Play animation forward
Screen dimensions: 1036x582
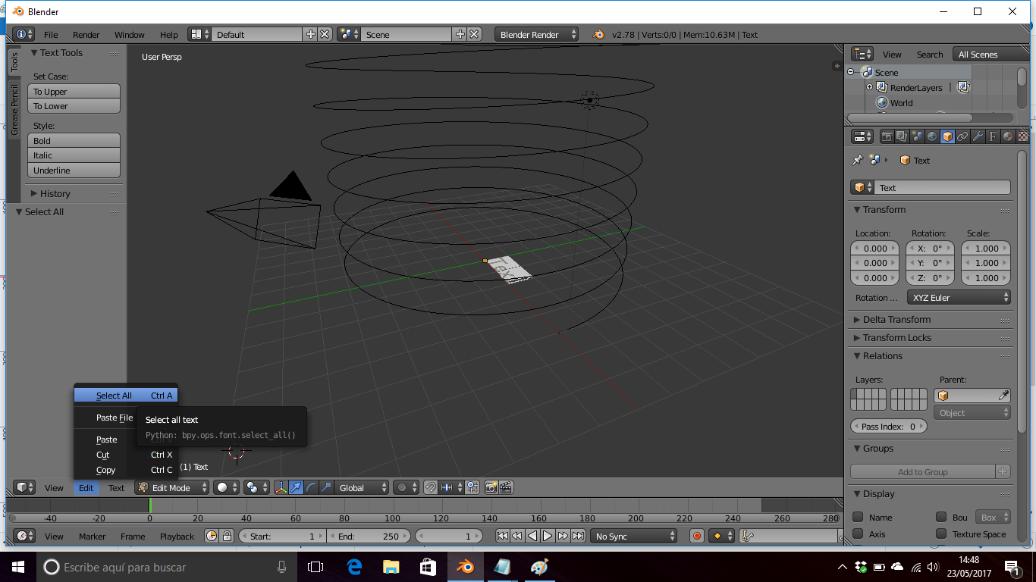point(548,536)
